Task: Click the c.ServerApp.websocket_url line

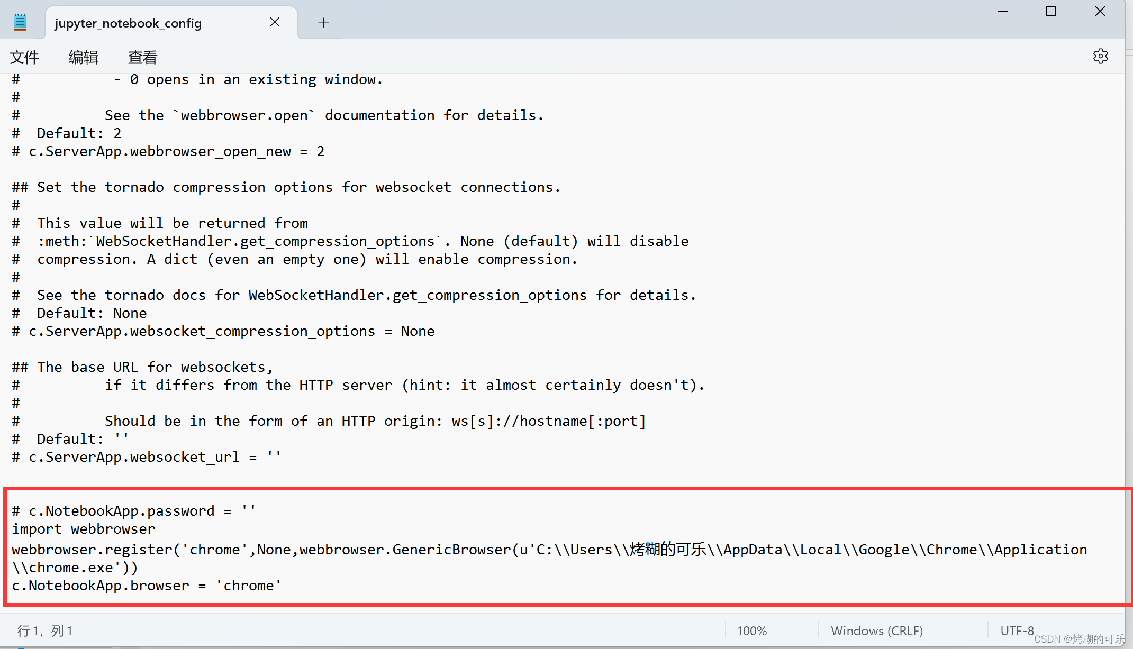Action: pyautogui.click(x=147, y=457)
